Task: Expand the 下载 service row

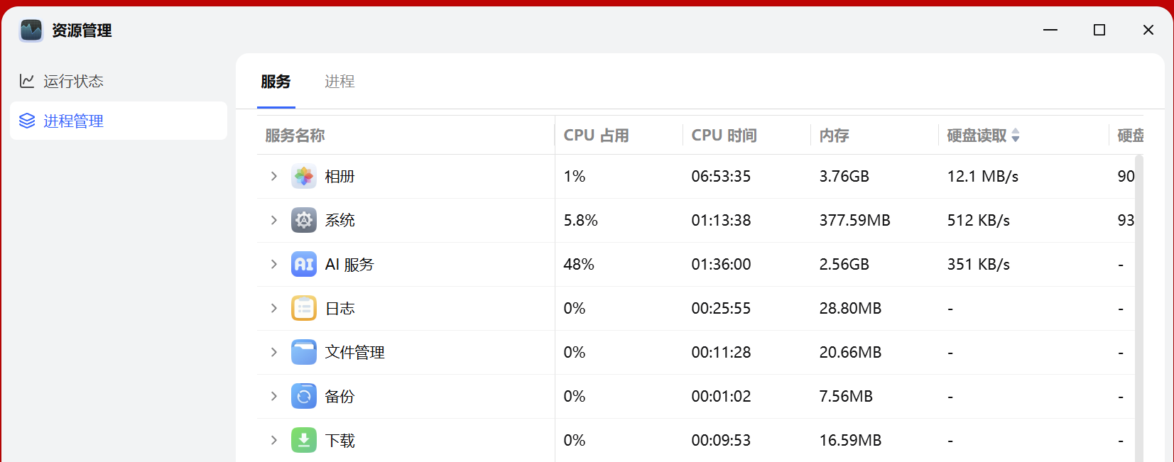Action: pos(274,440)
